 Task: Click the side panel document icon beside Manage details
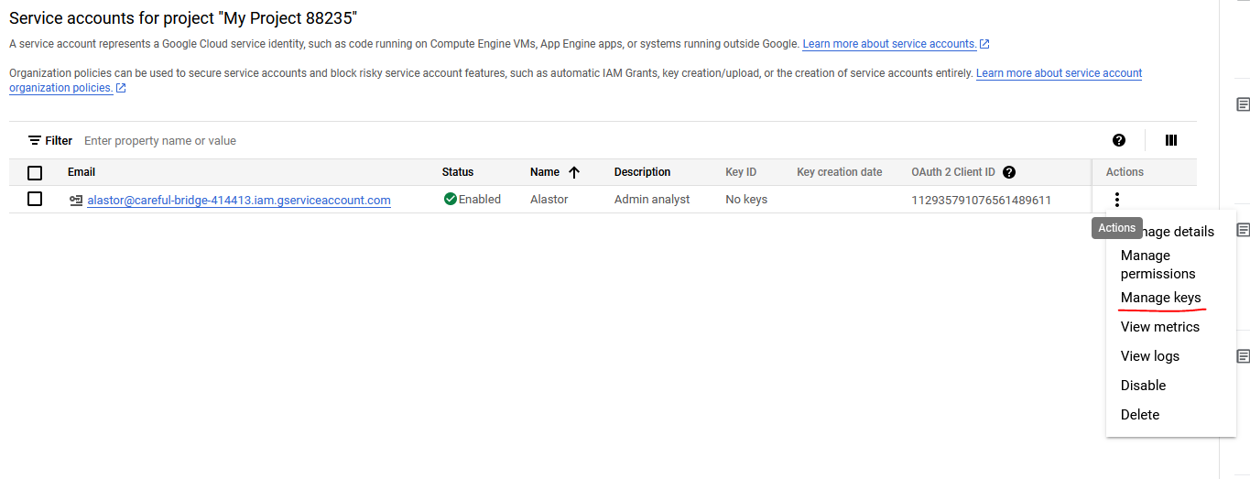point(1243,230)
